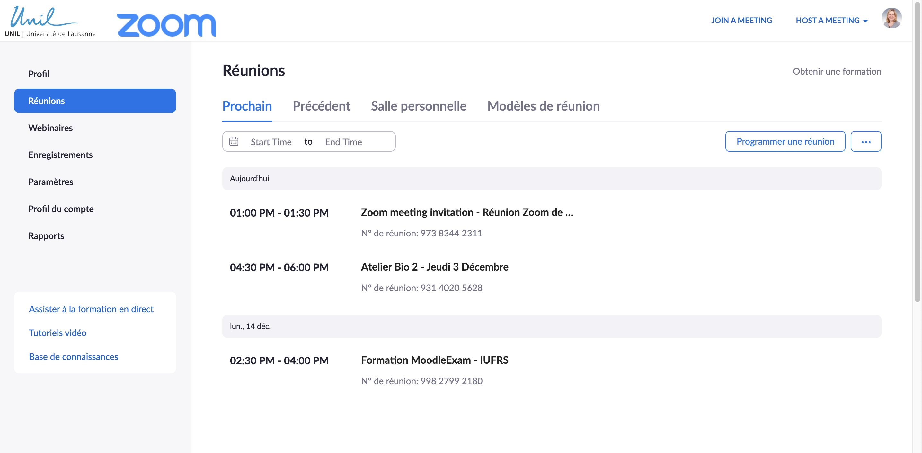Click the End Time field
Image resolution: width=922 pixels, height=453 pixels.
tap(343, 142)
